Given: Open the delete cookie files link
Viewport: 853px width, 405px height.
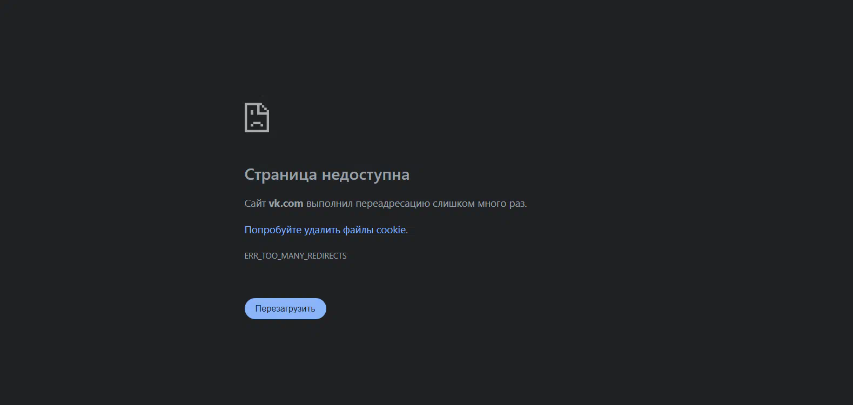Looking at the screenshot, I should click(x=325, y=230).
